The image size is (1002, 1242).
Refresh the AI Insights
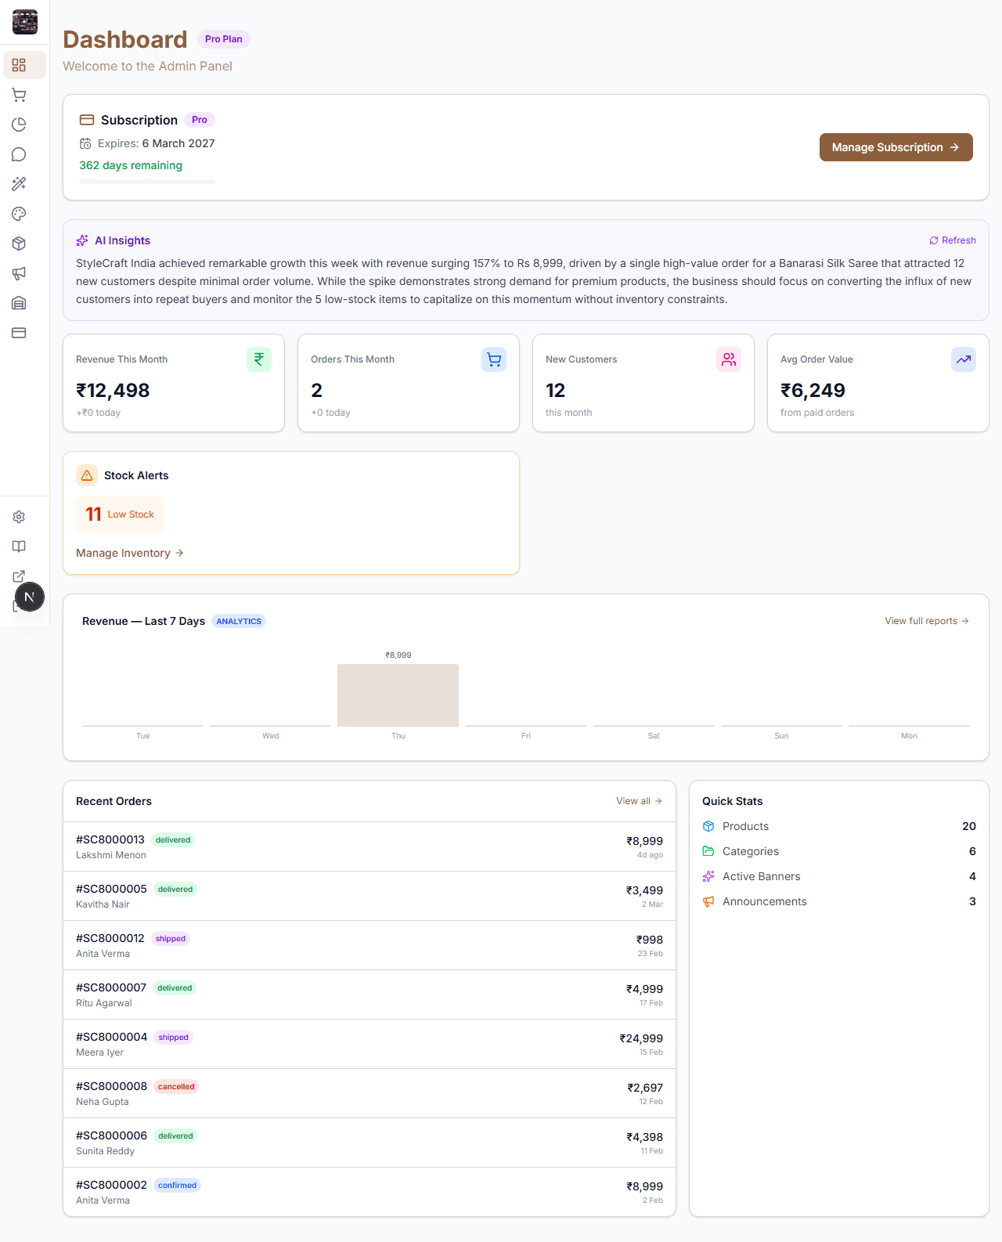[953, 240]
